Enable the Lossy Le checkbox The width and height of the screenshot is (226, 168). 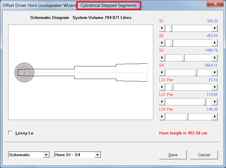(10, 133)
